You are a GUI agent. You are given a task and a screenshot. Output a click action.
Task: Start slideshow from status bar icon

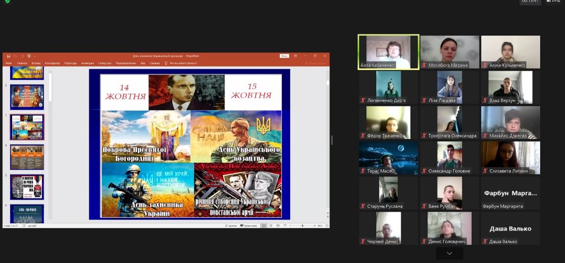click(x=285, y=226)
